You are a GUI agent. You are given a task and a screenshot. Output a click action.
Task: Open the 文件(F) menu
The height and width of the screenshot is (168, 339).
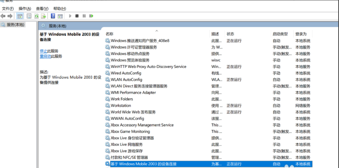click(8, 9)
